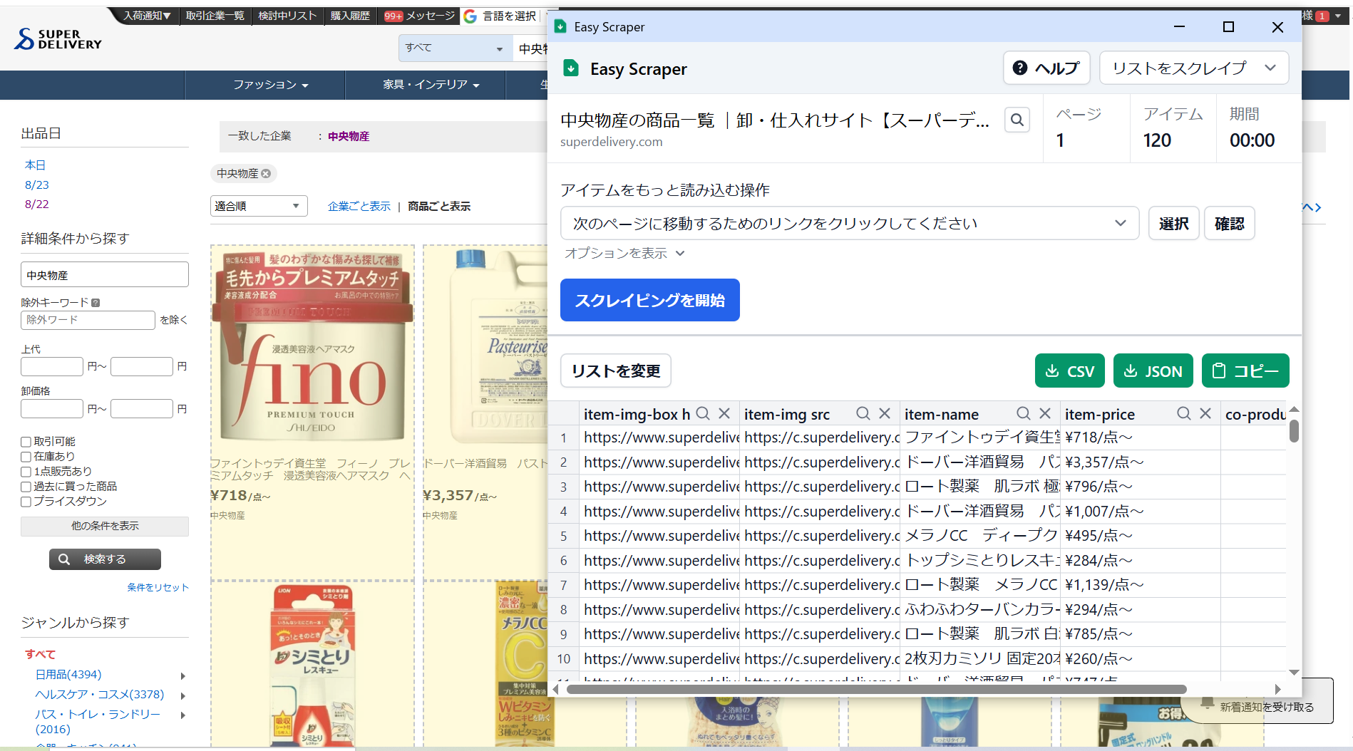
Task: Open the 適合順 sort dropdown
Action: click(259, 206)
